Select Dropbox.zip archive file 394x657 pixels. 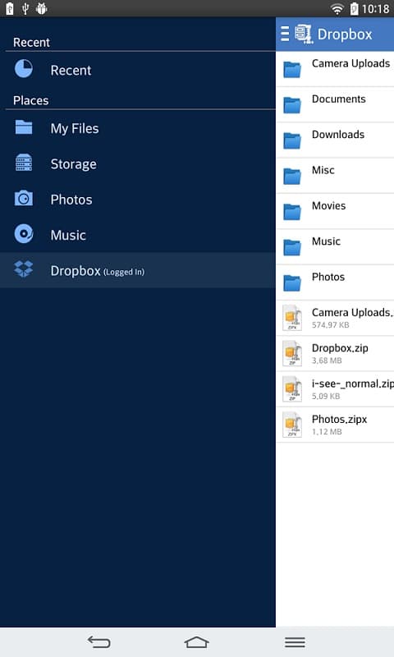(335, 354)
